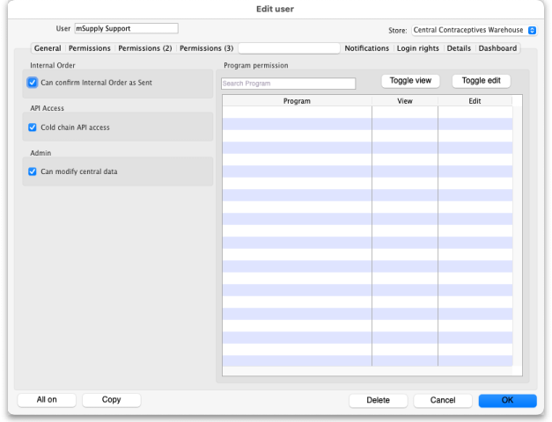Open the Details tab

click(459, 48)
